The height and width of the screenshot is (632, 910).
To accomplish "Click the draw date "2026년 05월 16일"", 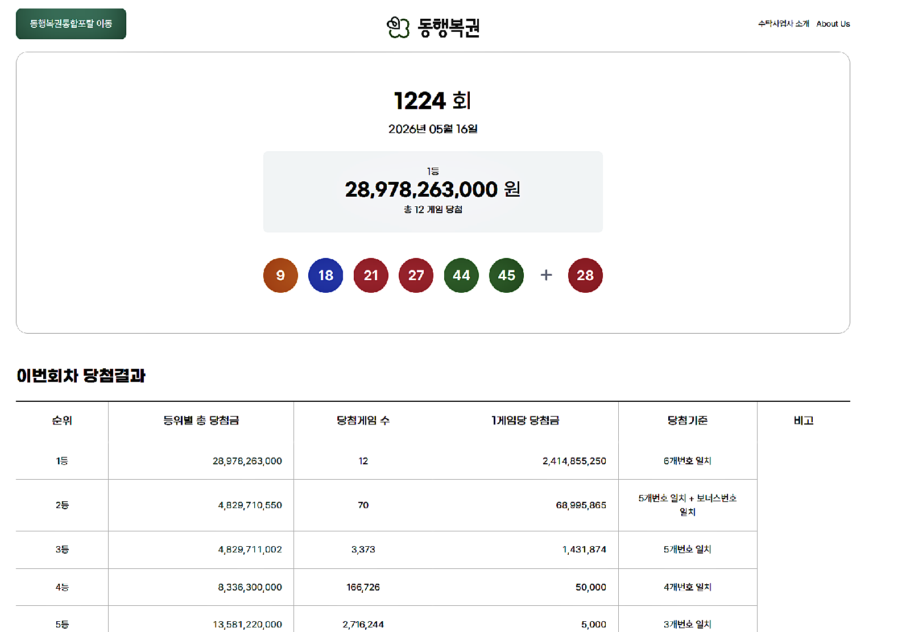I will [x=433, y=129].
